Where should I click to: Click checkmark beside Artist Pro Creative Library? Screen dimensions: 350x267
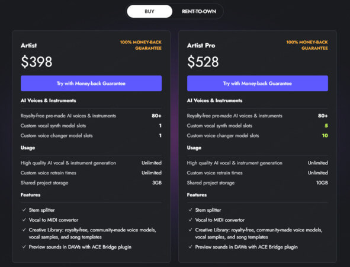coord(191,230)
